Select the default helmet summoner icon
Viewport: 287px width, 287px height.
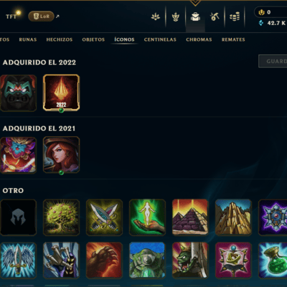pos(19,217)
